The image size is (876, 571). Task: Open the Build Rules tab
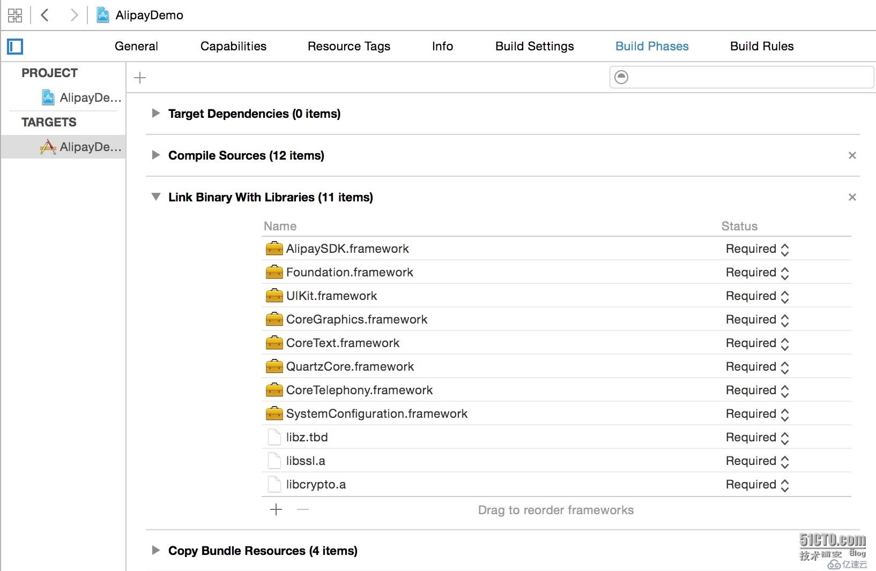762,46
